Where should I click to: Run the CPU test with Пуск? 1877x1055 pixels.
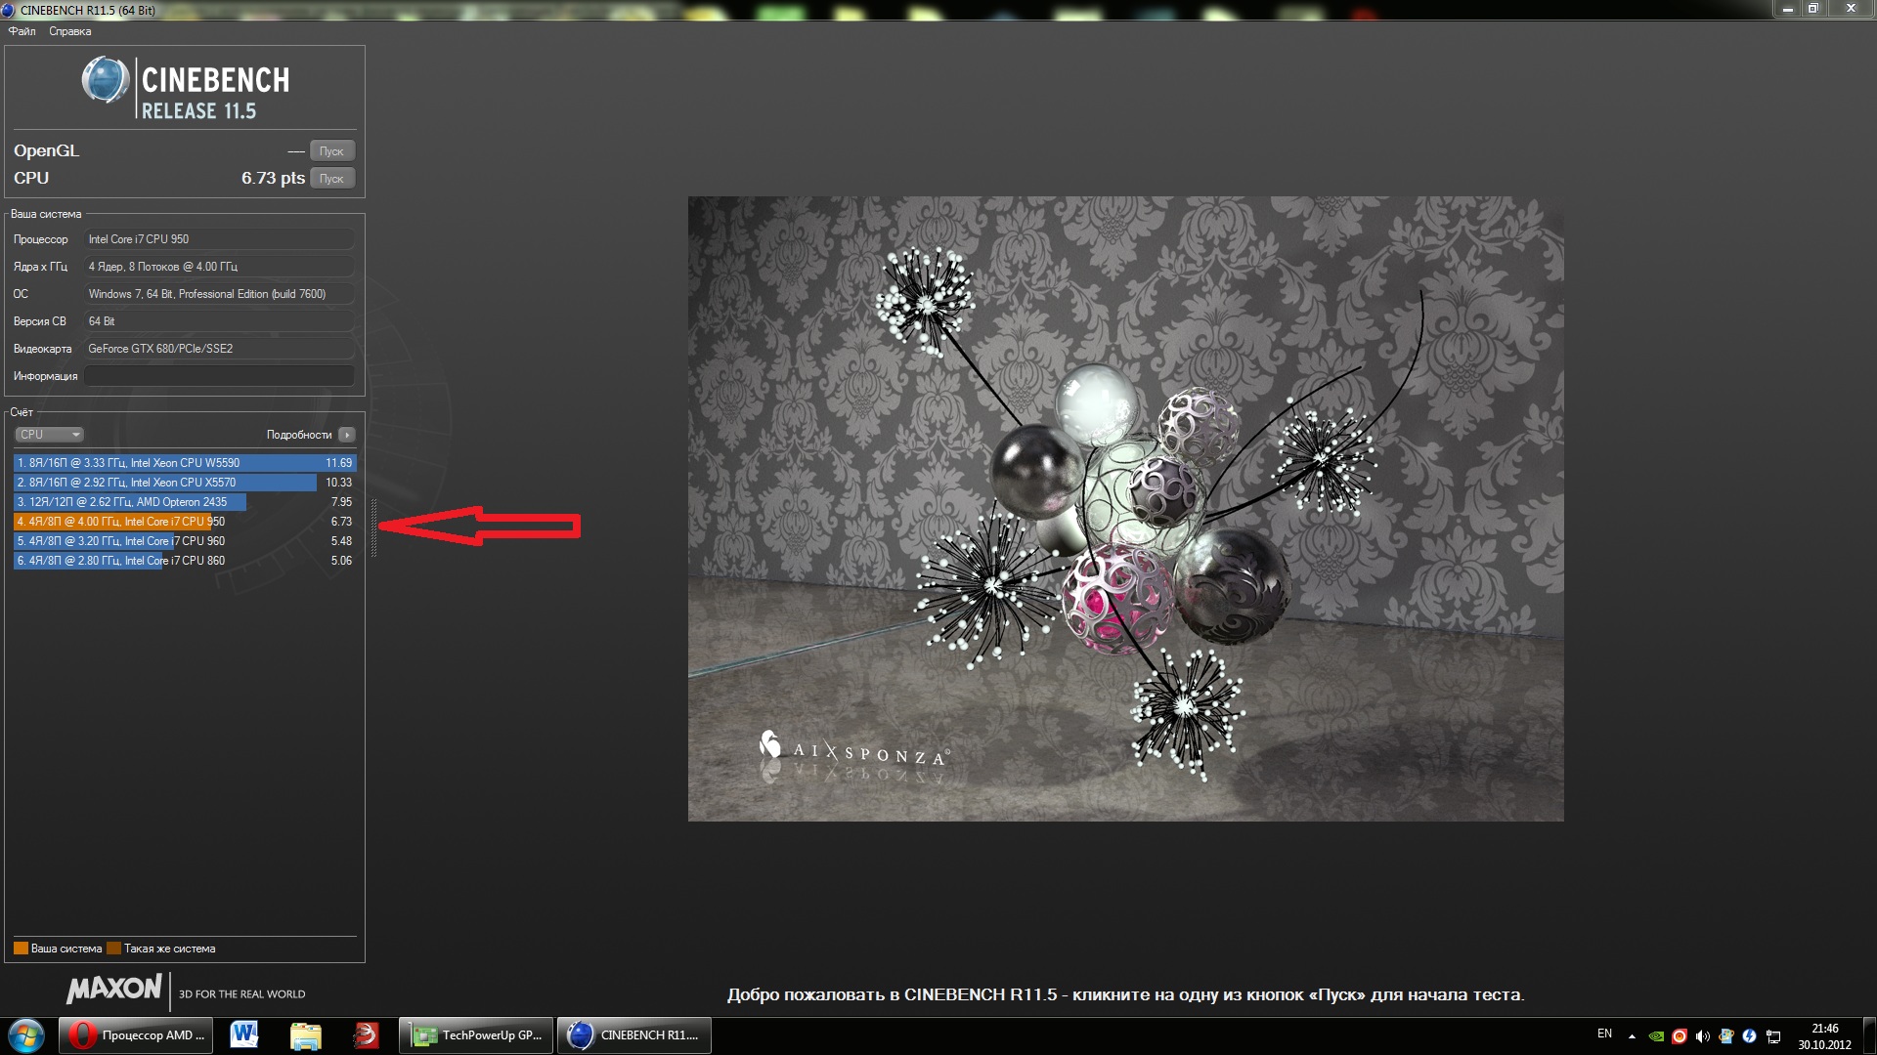(331, 179)
